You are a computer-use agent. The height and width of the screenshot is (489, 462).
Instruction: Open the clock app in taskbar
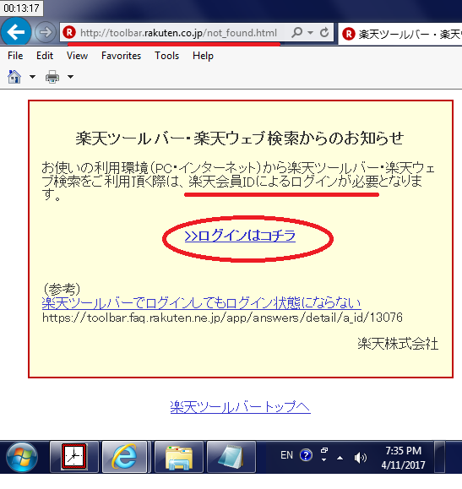click(74, 457)
